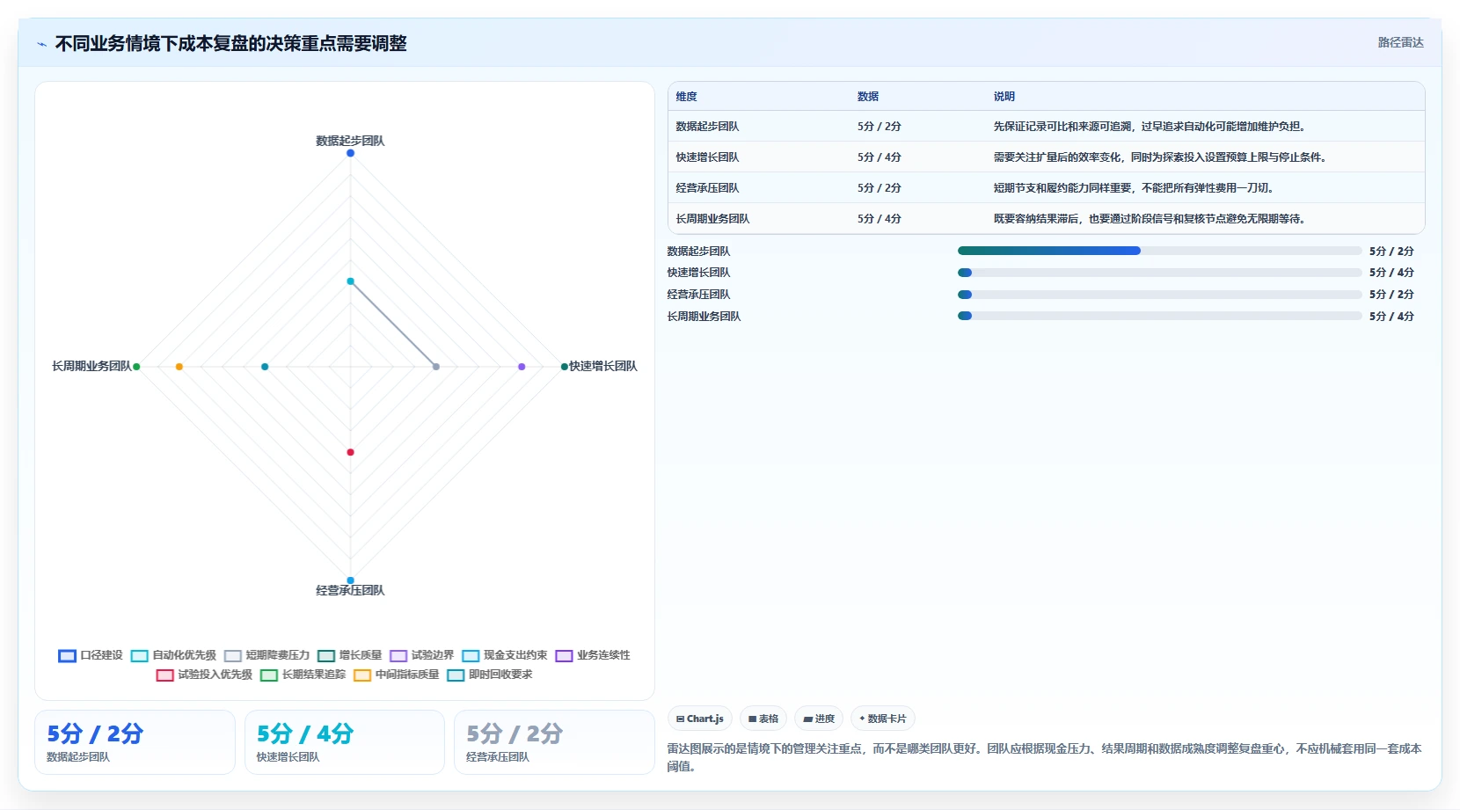Click the 长周期业务团队 progress bar
Screen dimensions: 1460x810
[1159, 316]
